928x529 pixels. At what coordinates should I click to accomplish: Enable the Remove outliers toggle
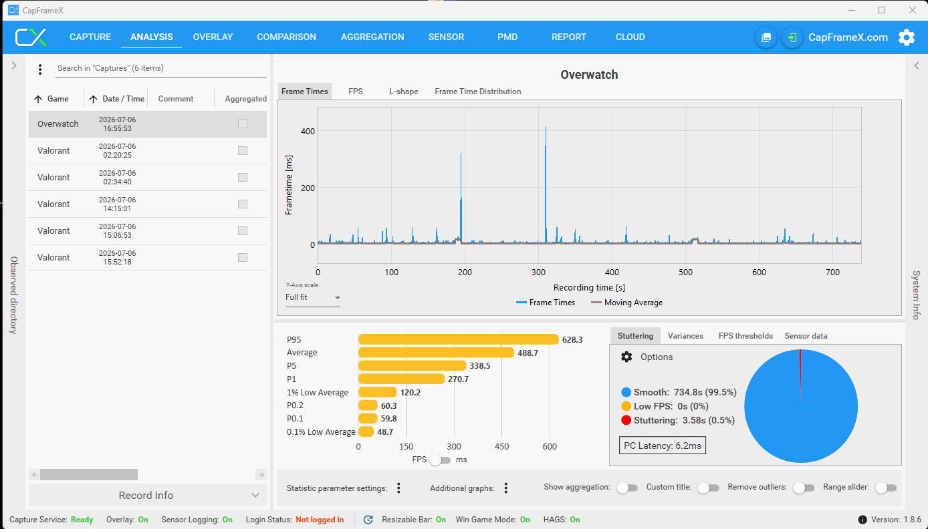(x=800, y=488)
